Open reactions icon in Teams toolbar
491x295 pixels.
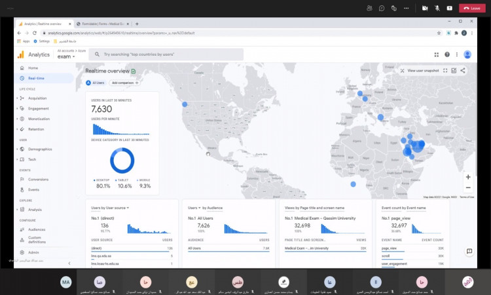point(394,8)
